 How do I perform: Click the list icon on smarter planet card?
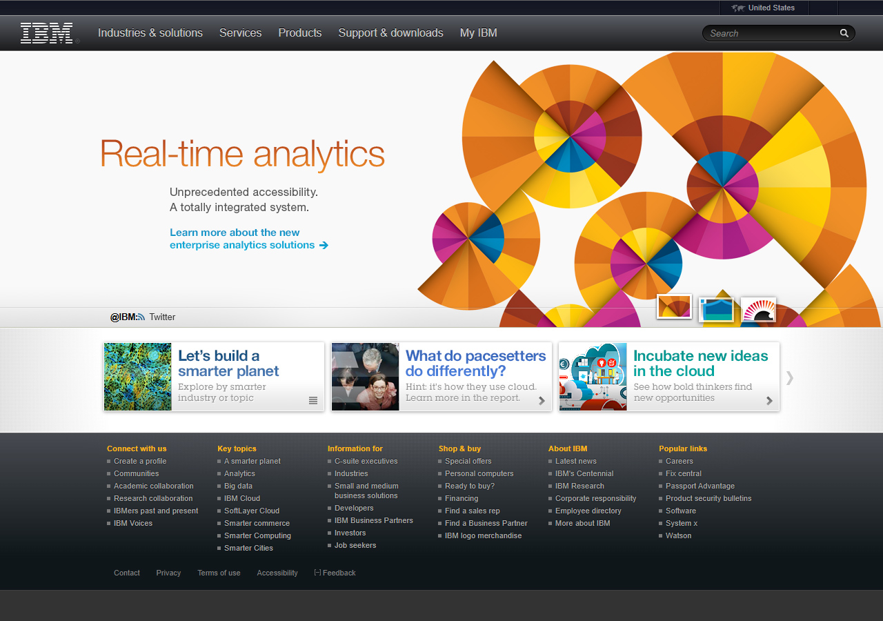click(x=313, y=400)
